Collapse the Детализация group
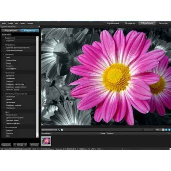This screenshot has height=171, width=171. 4,127
